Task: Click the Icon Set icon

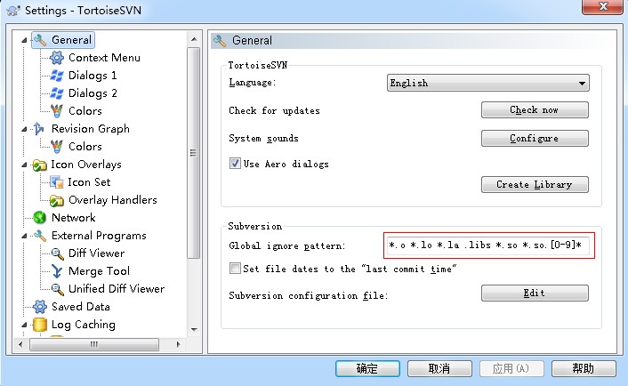Action: pyautogui.click(x=57, y=182)
